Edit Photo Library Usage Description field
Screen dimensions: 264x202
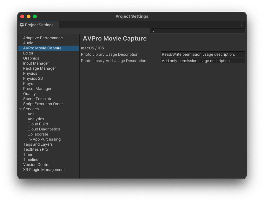[203, 54]
